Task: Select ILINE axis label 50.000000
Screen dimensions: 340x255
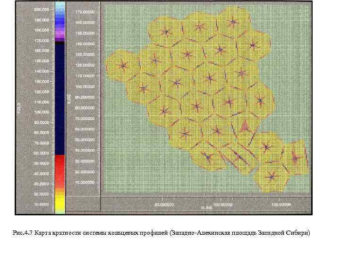Action: pos(85,140)
